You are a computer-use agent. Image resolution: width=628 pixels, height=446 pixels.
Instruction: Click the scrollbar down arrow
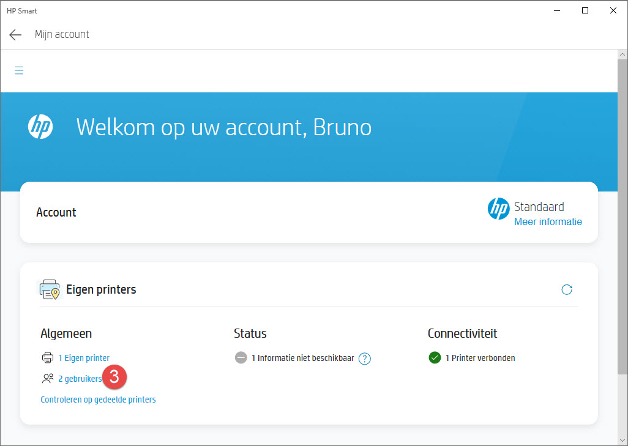[x=622, y=440]
